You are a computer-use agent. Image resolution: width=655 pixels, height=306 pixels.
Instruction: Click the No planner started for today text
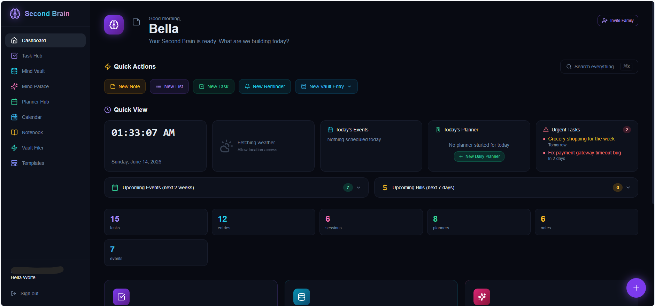[x=479, y=145]
